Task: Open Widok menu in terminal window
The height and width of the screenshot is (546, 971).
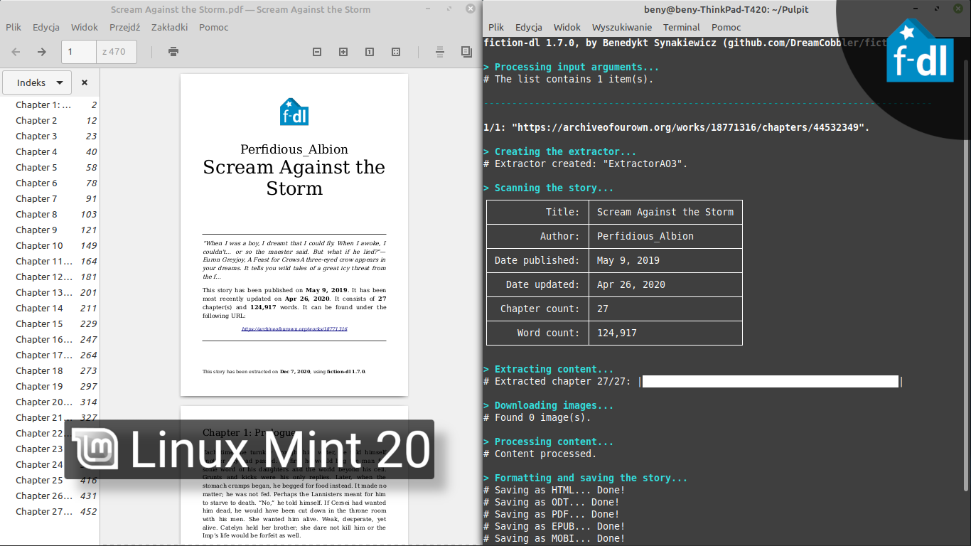Action: click(x=567, y=27)
